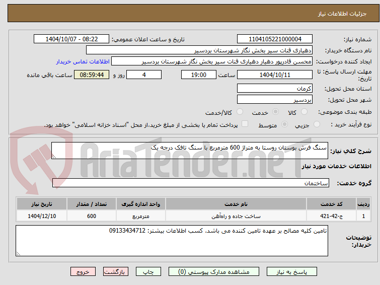Click quantity cell 600

coord(92,216)
